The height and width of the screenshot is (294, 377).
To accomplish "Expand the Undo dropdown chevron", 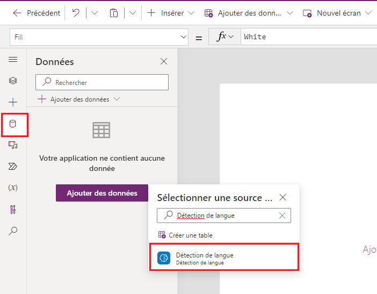I will click(95, 13).
